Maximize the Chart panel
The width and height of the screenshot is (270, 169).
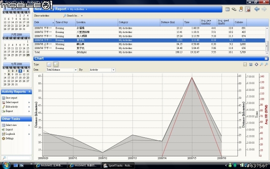click(x=266, y=59)
